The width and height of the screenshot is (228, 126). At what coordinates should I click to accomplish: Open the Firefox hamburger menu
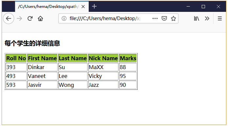(220, 18)
